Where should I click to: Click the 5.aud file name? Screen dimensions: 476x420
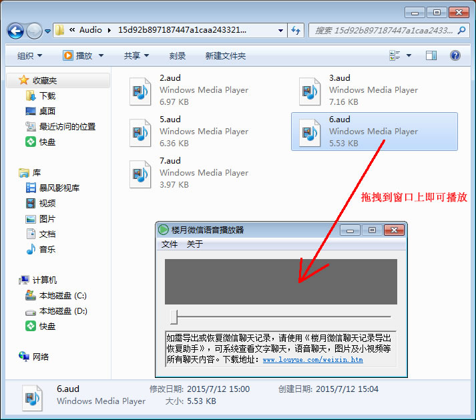[170, 120]
